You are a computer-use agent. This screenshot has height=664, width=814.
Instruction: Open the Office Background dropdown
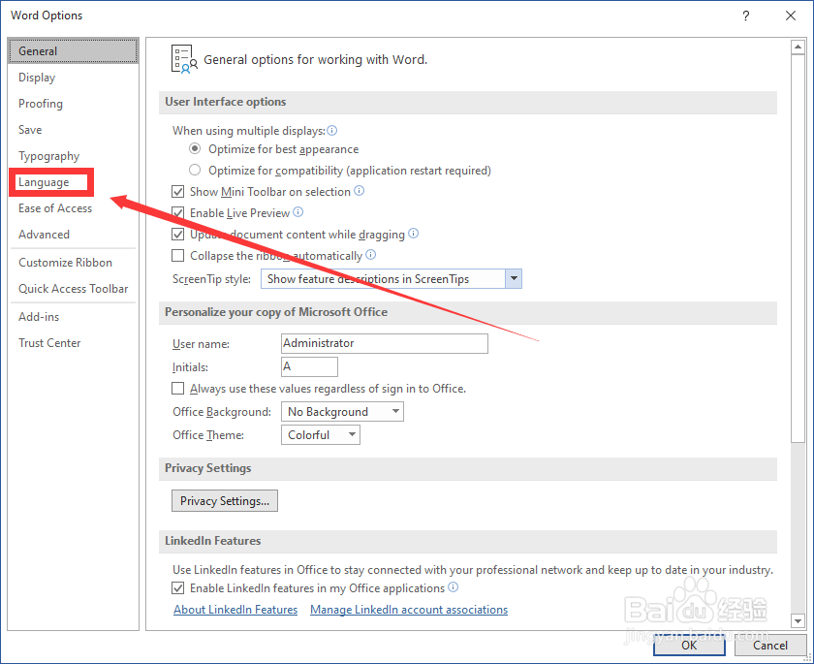click(342, 412)
